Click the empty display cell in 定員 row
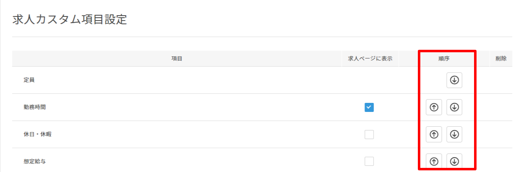The height and width of the screenshot is (172, 522). 370,80
